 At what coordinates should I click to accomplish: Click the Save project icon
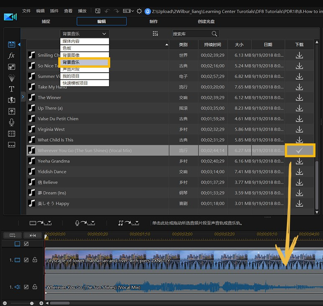pos(98,11)
